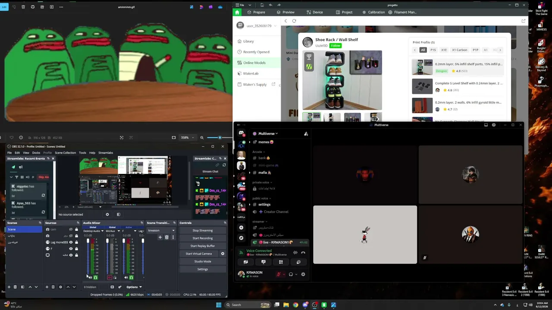Viewport: 552px width, 310px height.
Task: Refresh Streamlabs chat dock
Action: tap(224, 165)
